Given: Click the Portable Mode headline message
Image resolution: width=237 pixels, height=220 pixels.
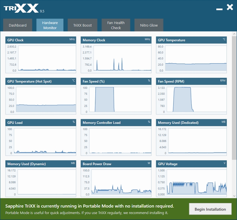Looking at the screenshot, I should (90, 206).
